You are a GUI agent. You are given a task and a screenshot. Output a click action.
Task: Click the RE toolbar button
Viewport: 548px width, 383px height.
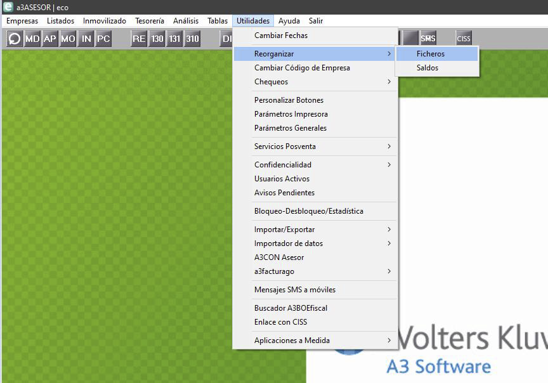pyautogui.click(x=139, y=39)
